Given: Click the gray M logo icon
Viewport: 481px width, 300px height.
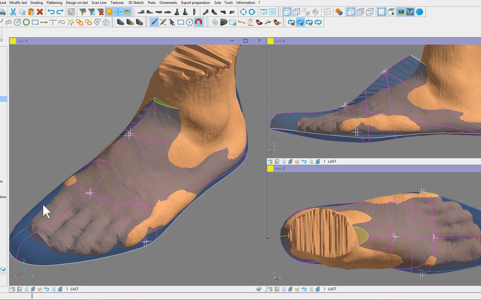Looking at the screenshot, I should [x=410, y=12].
